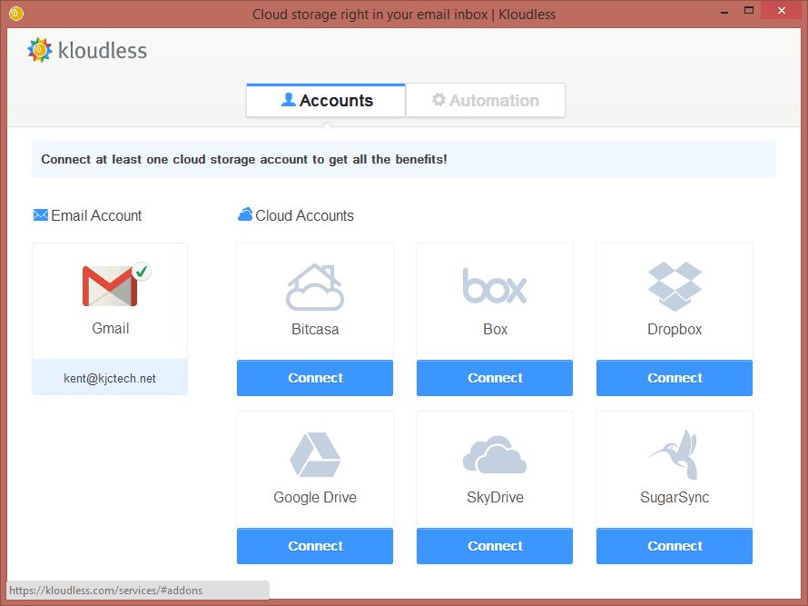
Task: Click the Dropbox logo icon
Action: [675, 286]
